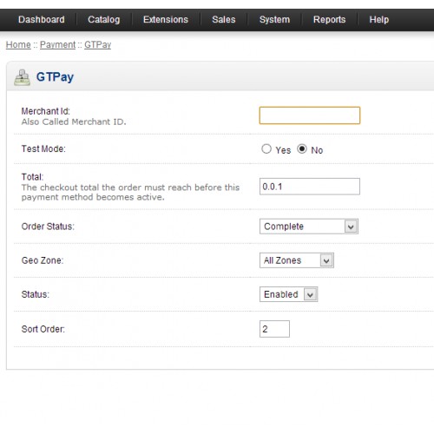The image size is (434, 434).
Task: Go to Home breadcrumb link
Action: tap(18, 45)
